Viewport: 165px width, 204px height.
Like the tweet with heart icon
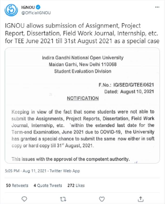click(102, 199)
